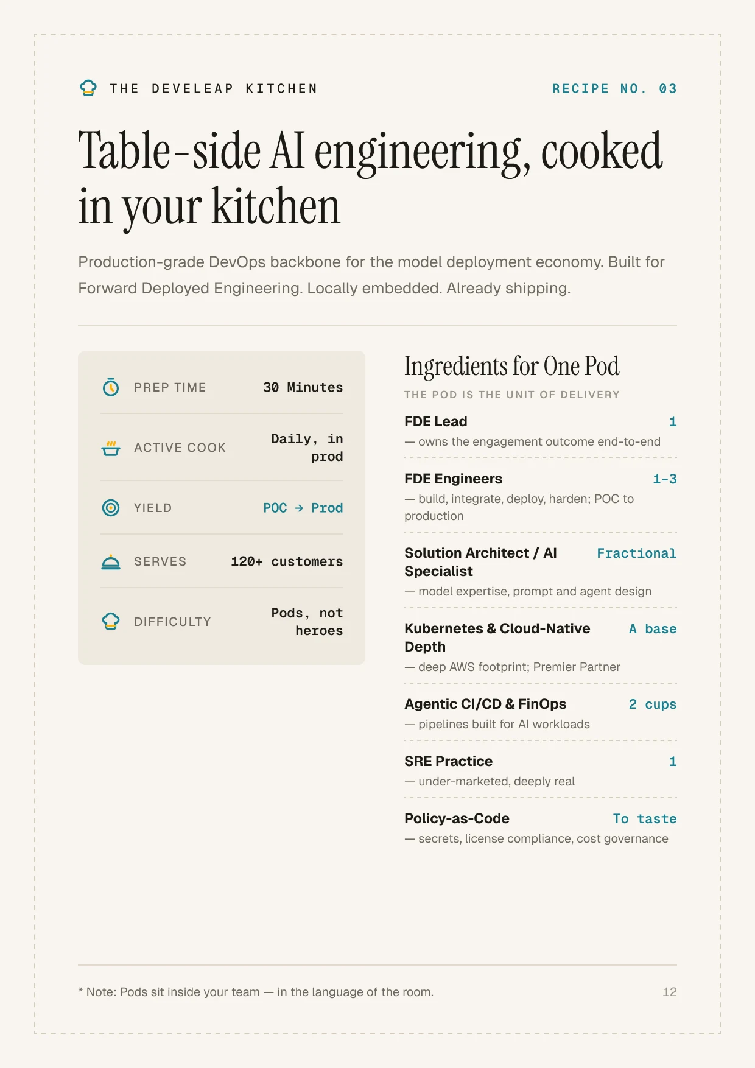Click the target icon next to Yield
Screen dimensions: 755x1068
pyautogui.click(x=111, y=507)
